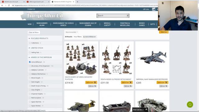The width and height of the screenshot is (199, 112).
Task: Add Death Korps Infantry Platoon to gift list
Action: pyautogui.click(x=92, y=86)
